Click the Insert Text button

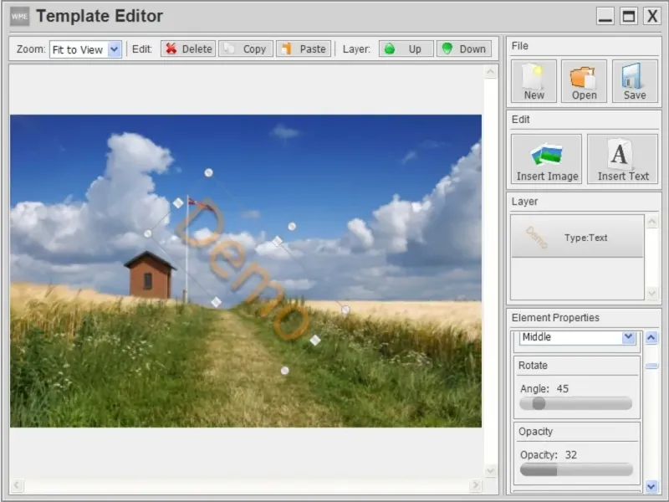coord(622,159)
